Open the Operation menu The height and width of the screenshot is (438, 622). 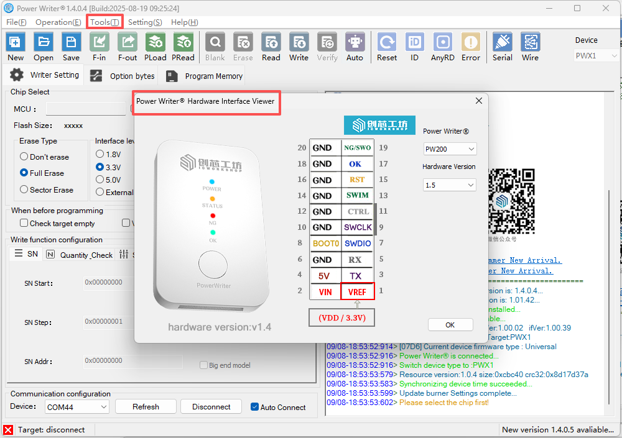[x=58, y=22]
